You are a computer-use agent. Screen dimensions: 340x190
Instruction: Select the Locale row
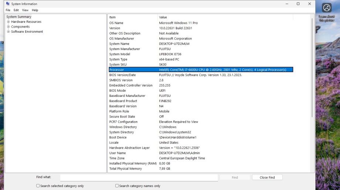click(x=201, y=142)
